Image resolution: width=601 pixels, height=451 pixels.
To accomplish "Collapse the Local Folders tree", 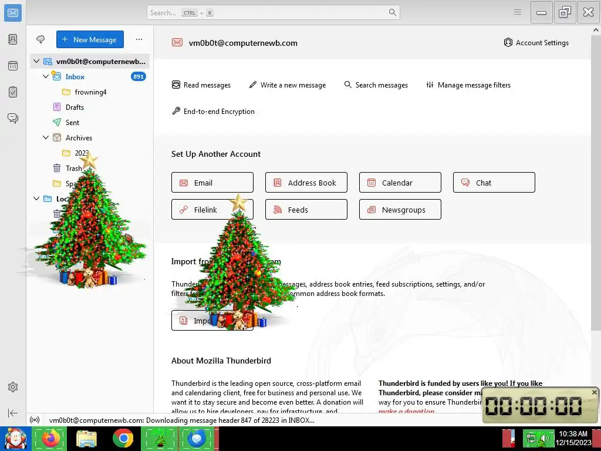I will 36,198.
